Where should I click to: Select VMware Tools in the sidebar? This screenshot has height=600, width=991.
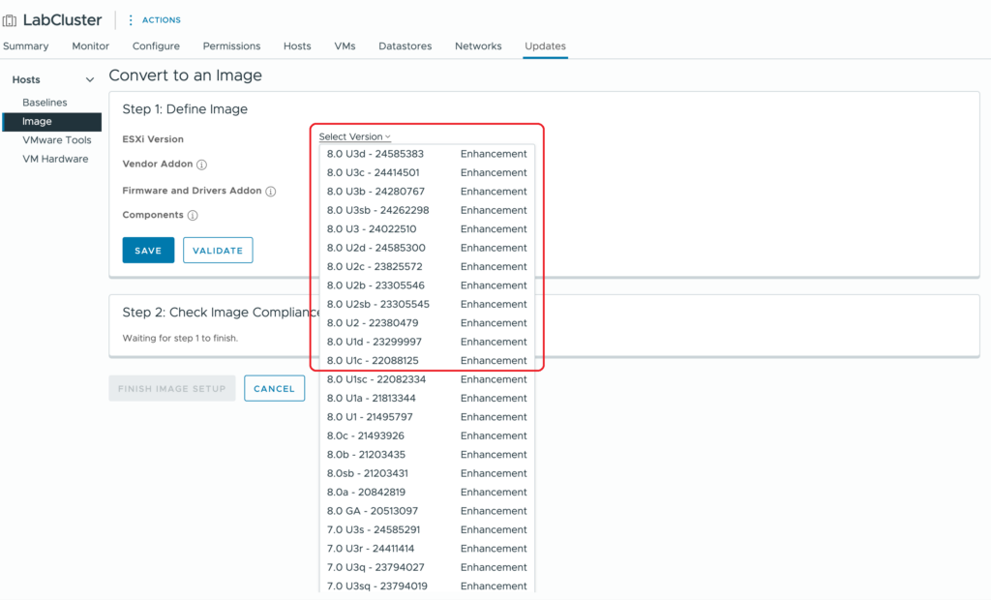(56, 140)
